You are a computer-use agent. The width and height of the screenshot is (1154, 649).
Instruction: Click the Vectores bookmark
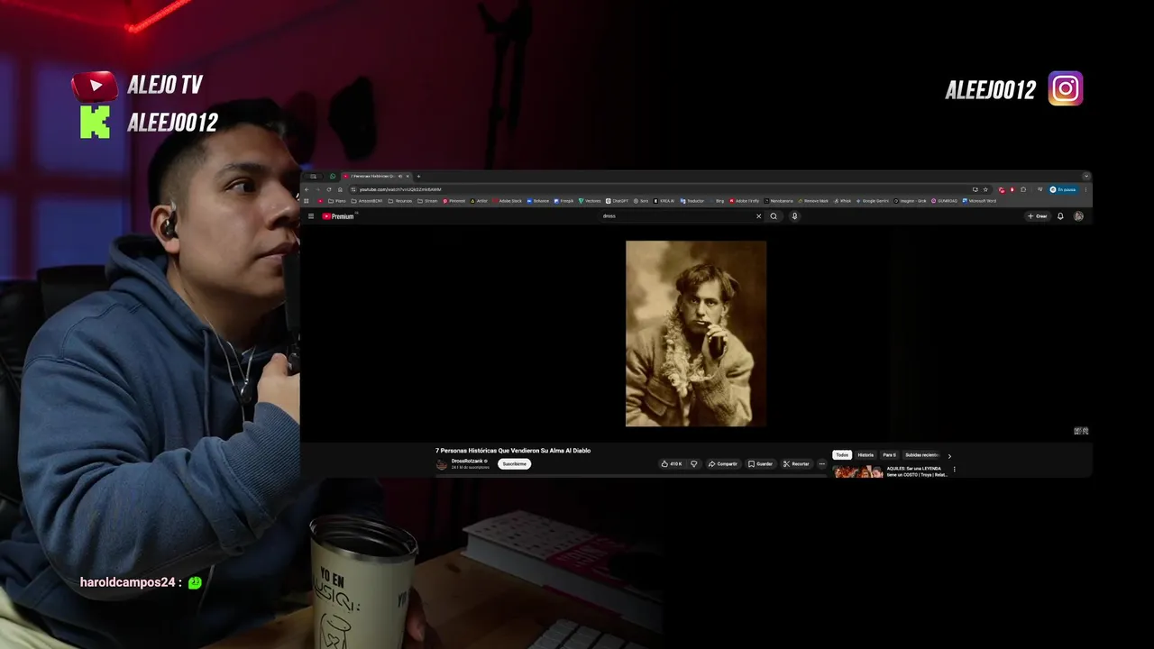coord(590,201)
